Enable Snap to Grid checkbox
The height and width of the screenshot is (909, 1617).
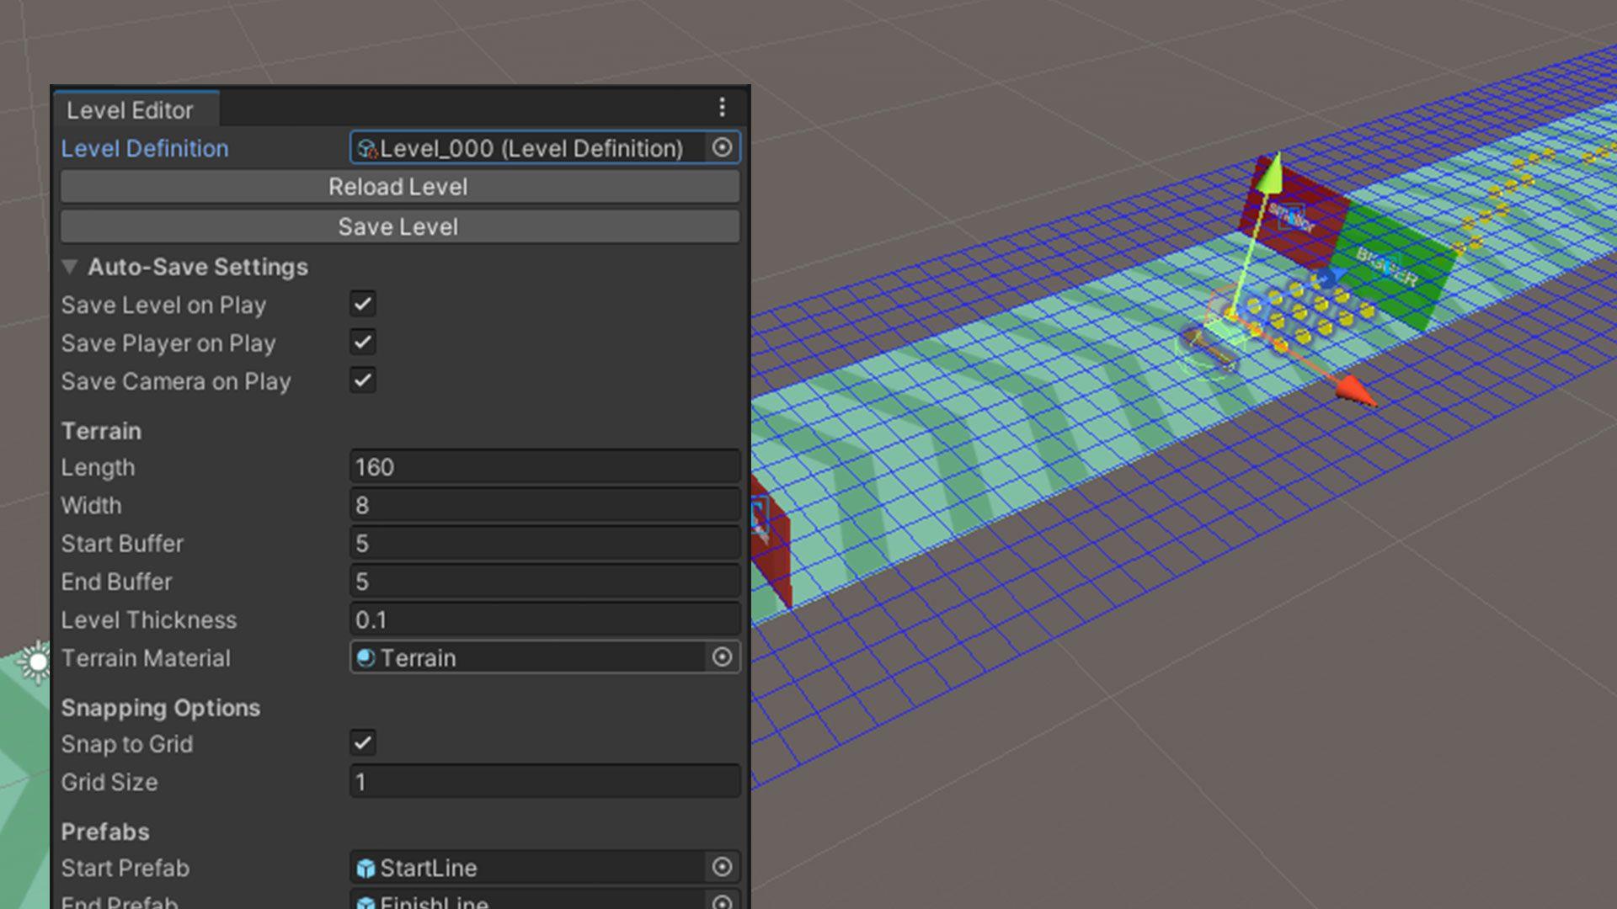362,744
